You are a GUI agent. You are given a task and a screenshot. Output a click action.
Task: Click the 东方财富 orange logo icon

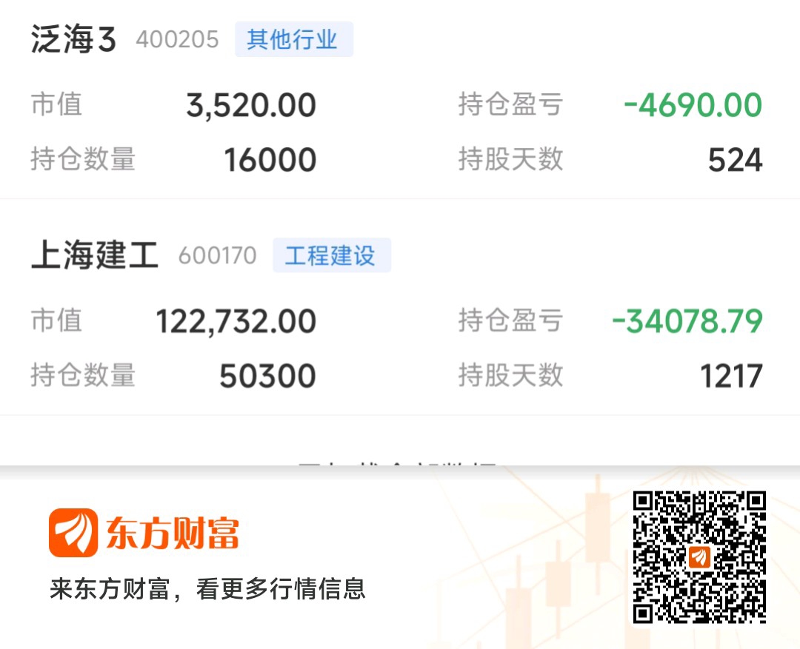tap(73, 532)
